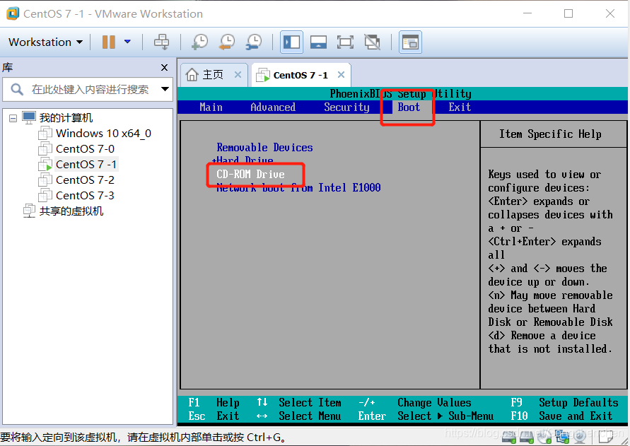The image size is (630, 446).
Task: Select CentOS 7-3 in the library
Action: click(x=85, y=196)
